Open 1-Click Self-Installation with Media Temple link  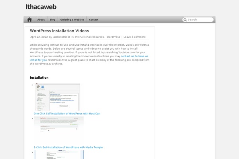[x=68, y=147]
